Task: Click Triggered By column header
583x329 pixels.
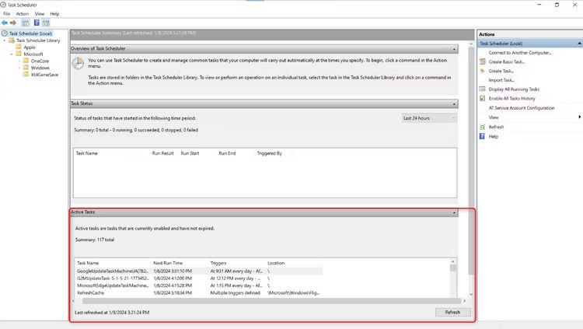Action: click(270, 153)
